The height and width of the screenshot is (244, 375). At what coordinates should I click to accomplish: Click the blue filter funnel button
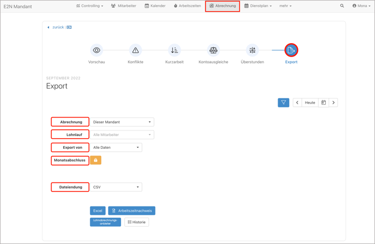click(284, 102)
